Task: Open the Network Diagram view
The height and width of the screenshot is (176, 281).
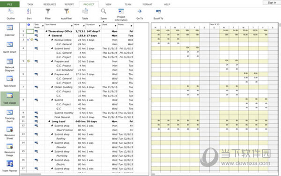Action: pyautogui.click(x=10, y=65)
